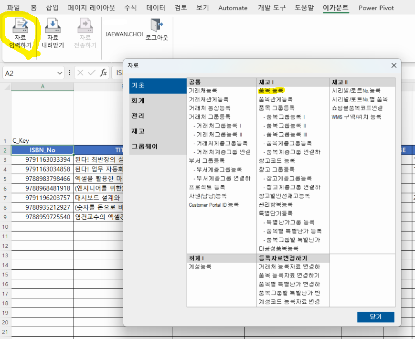This screenshot has height=339, width=415.
Task: Open the 계정등록 link under 회계 I
Action: [x=200, y=267]
